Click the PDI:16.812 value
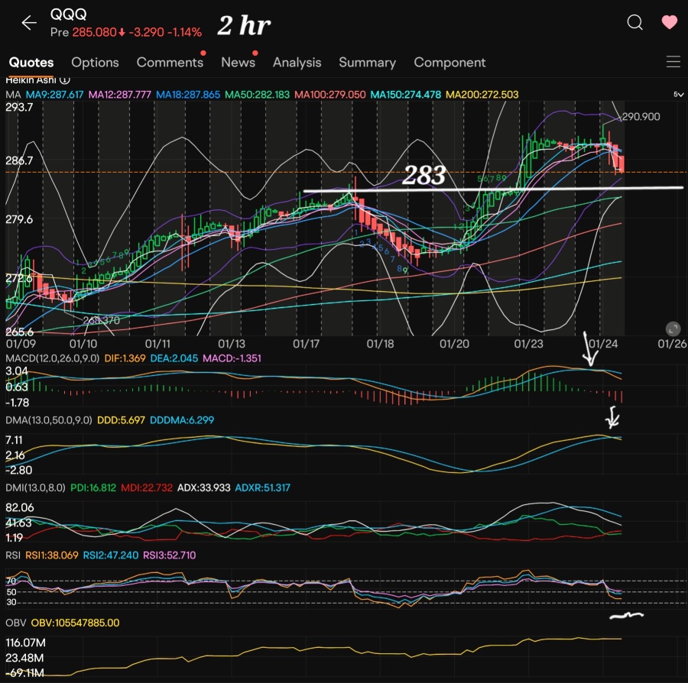Viewport: 688px width, 683px height. coord(93,487)
